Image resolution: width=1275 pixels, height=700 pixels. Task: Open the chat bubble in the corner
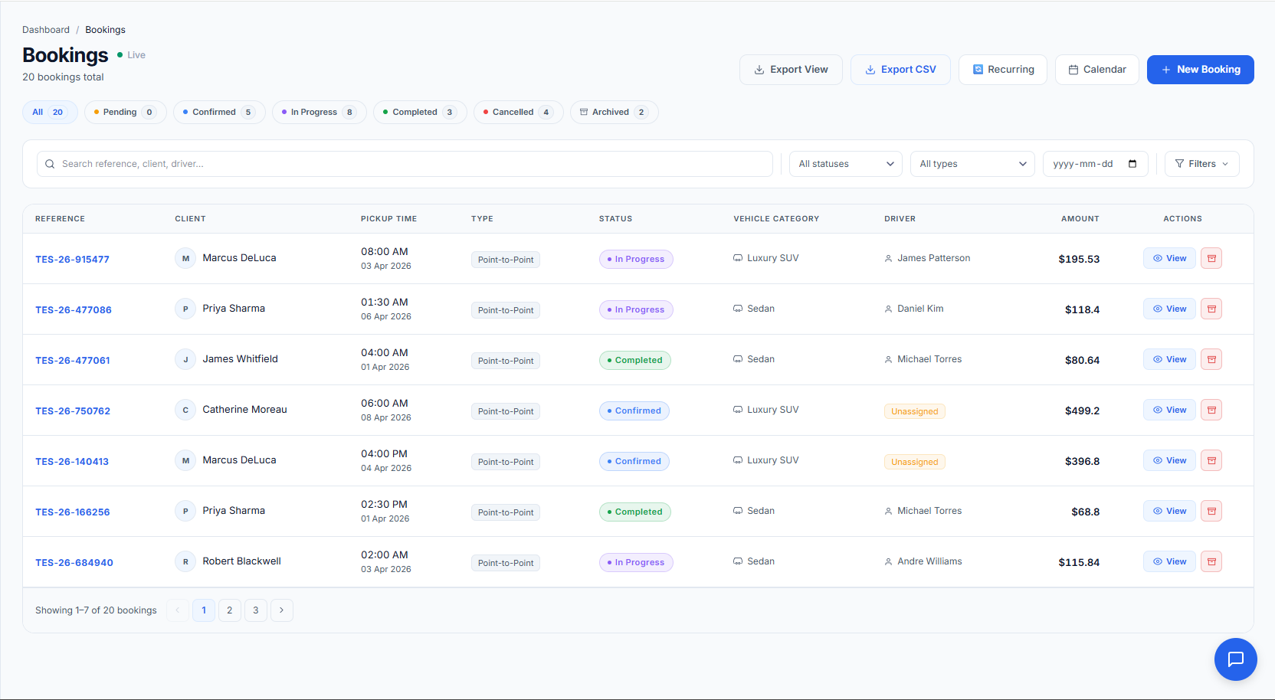tap(1235, 659)
